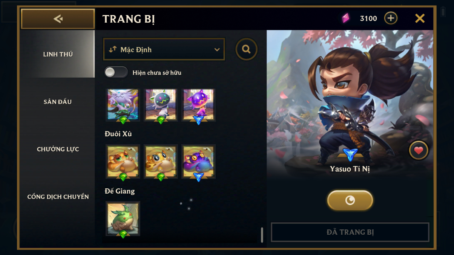Expand sorting via the dropdown chevron

point(217,50)
